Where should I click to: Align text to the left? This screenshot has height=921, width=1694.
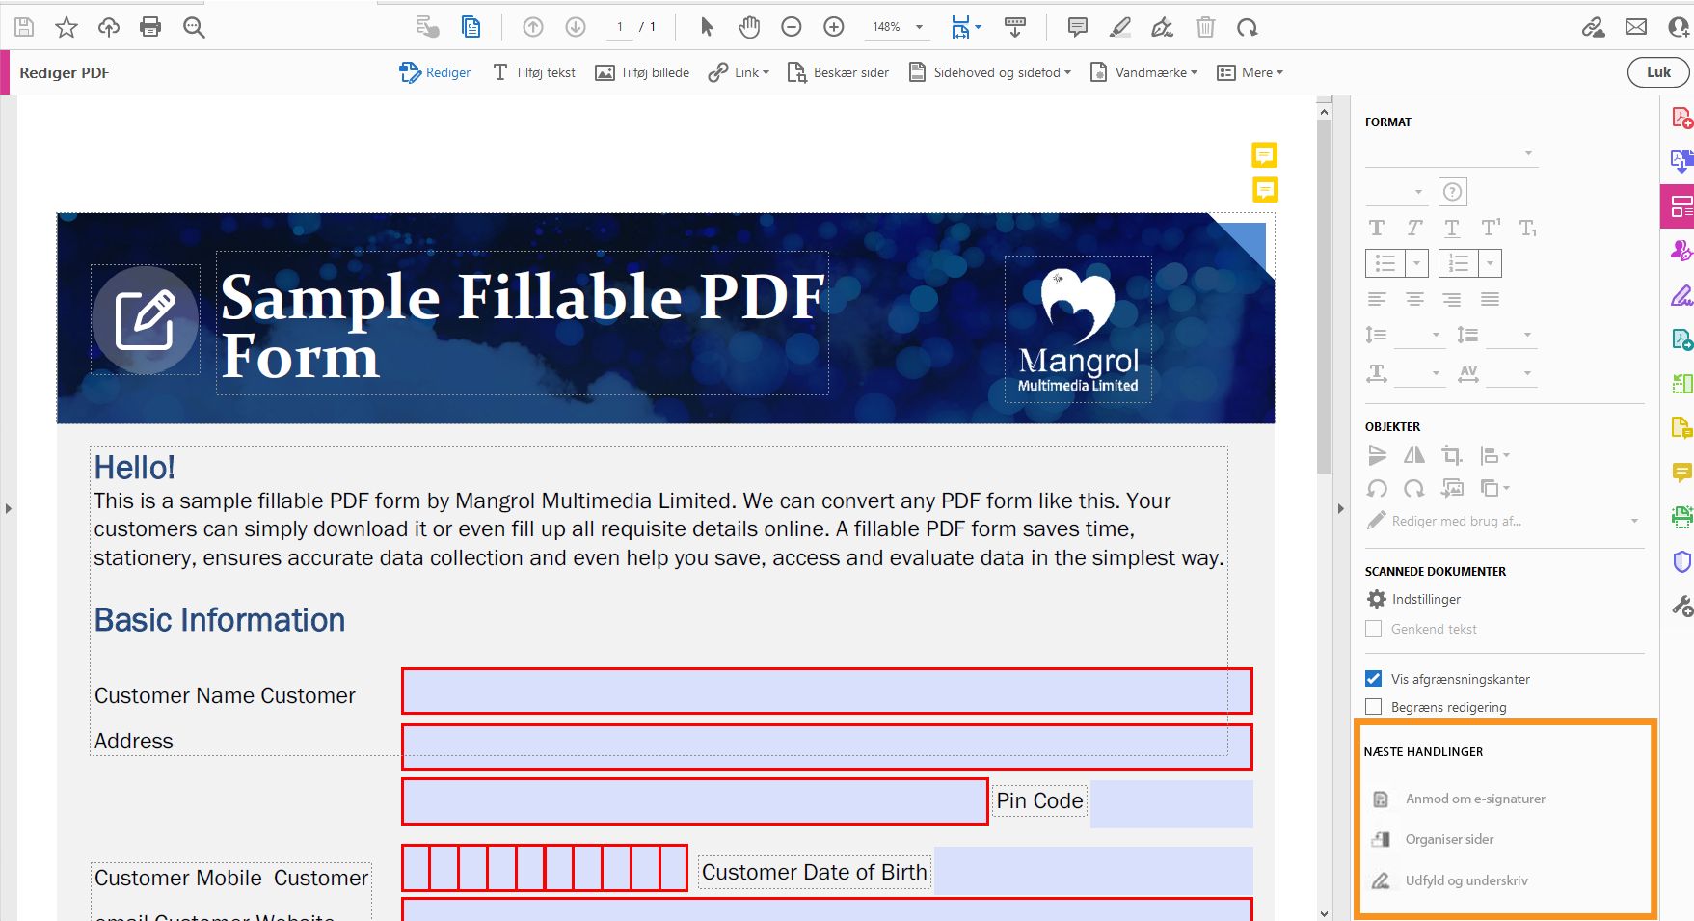coord(1377,299)
